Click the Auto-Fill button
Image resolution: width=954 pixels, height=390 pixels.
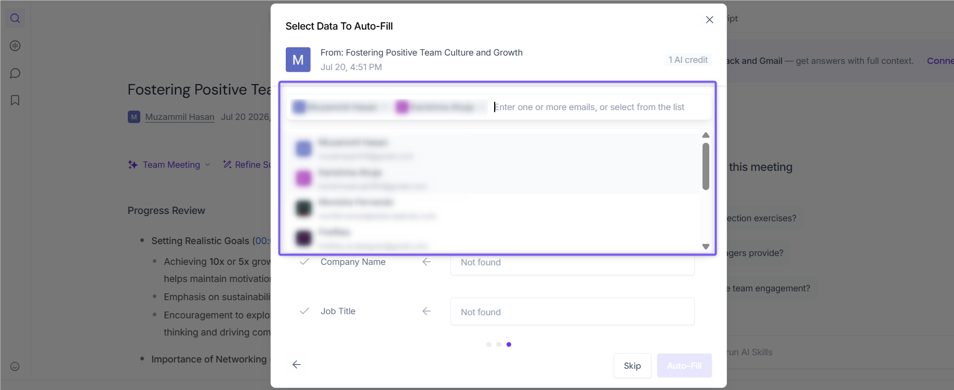pos(684,366)
